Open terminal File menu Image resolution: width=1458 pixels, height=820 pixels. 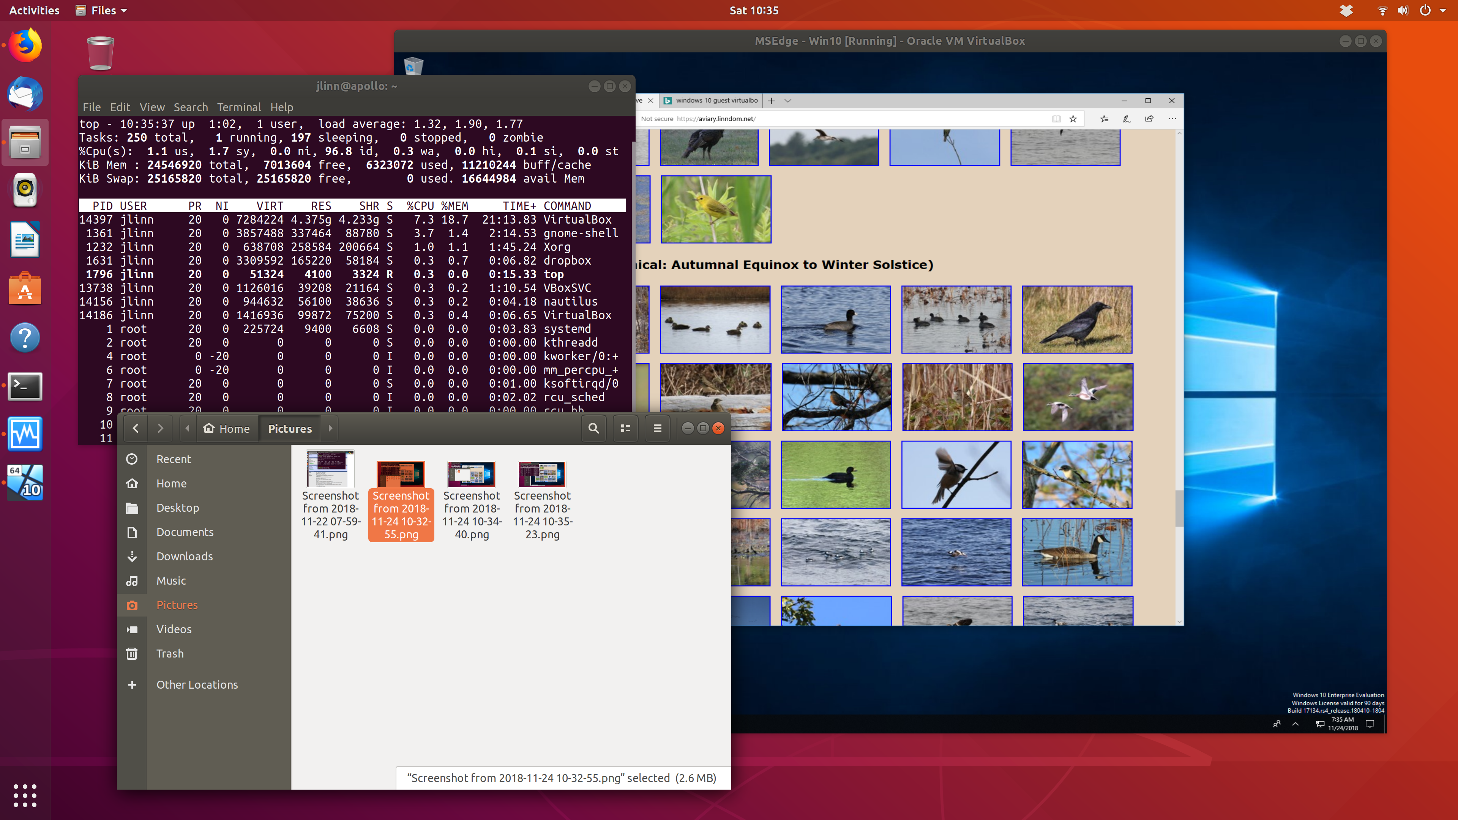(x=92, y=107)
